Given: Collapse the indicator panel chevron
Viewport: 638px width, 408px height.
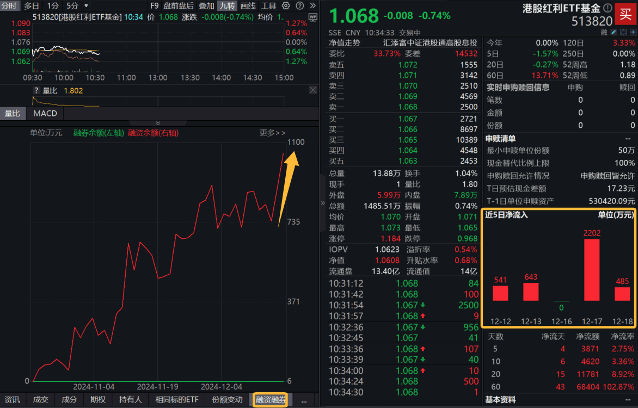Looking at the screenshot, I should pyautogui.click(x=158, y=123).
